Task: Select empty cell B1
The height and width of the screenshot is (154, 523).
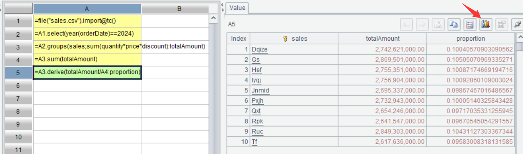Action: [x=175, y=21]
